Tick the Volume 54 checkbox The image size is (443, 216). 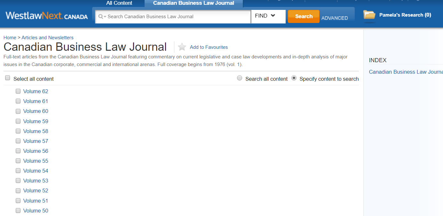click(x=18, y=171)
